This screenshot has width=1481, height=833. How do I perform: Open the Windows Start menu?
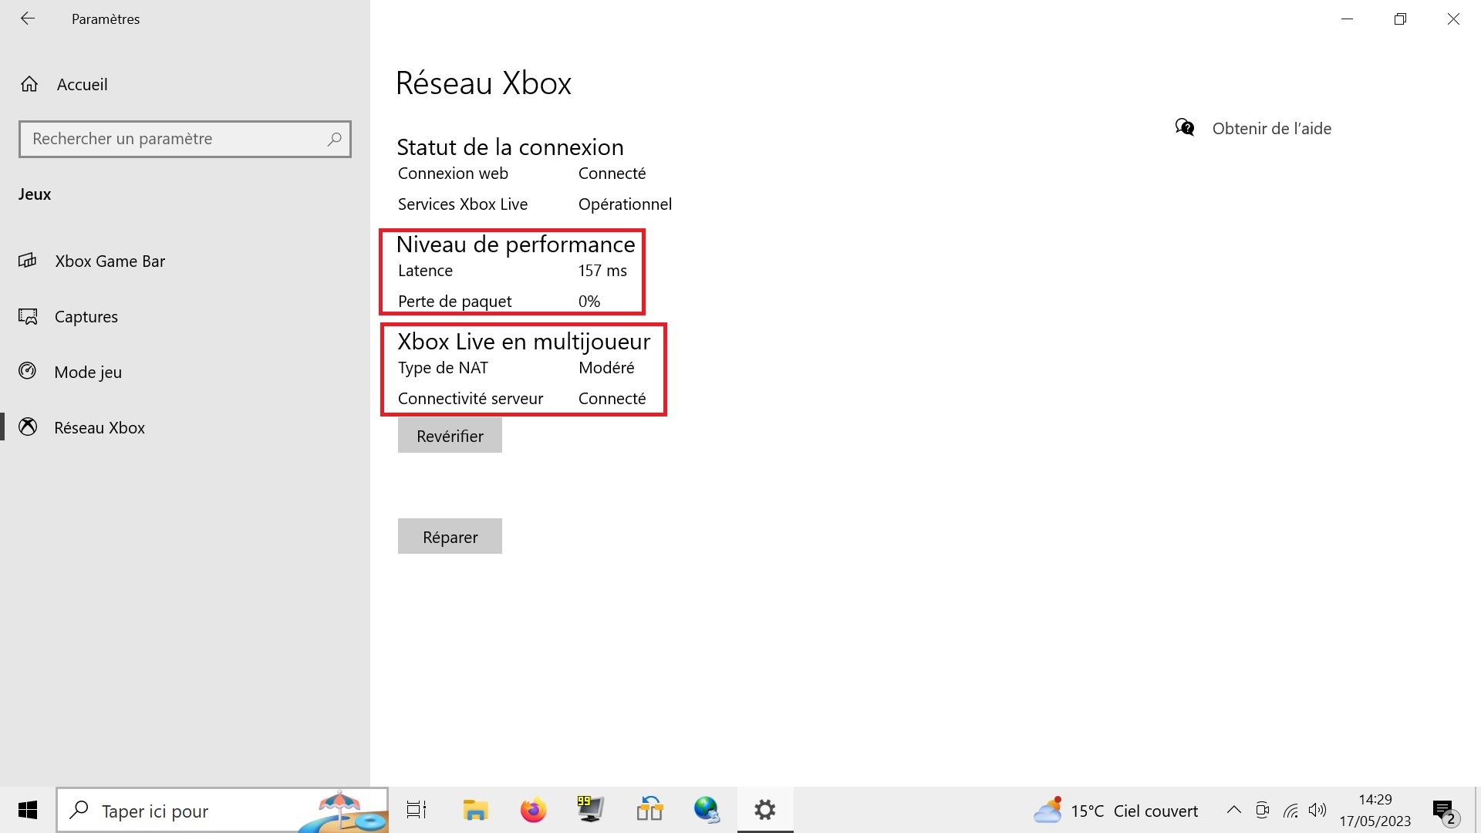point(28,810)
